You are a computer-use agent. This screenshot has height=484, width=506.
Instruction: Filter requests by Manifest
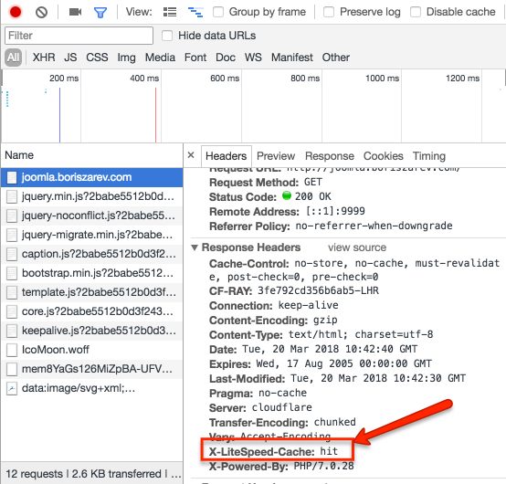pos(291,58)
